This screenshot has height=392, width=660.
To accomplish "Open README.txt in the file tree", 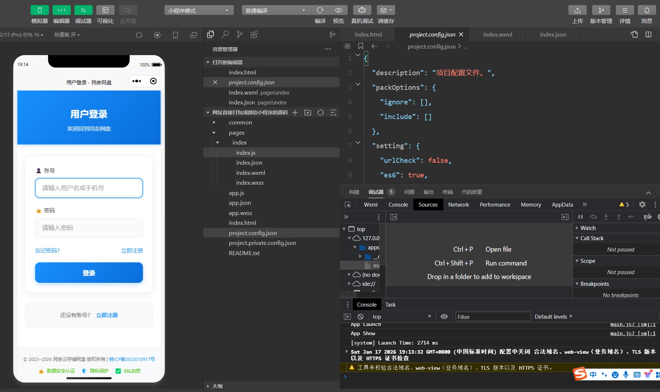I will [244, 253].
